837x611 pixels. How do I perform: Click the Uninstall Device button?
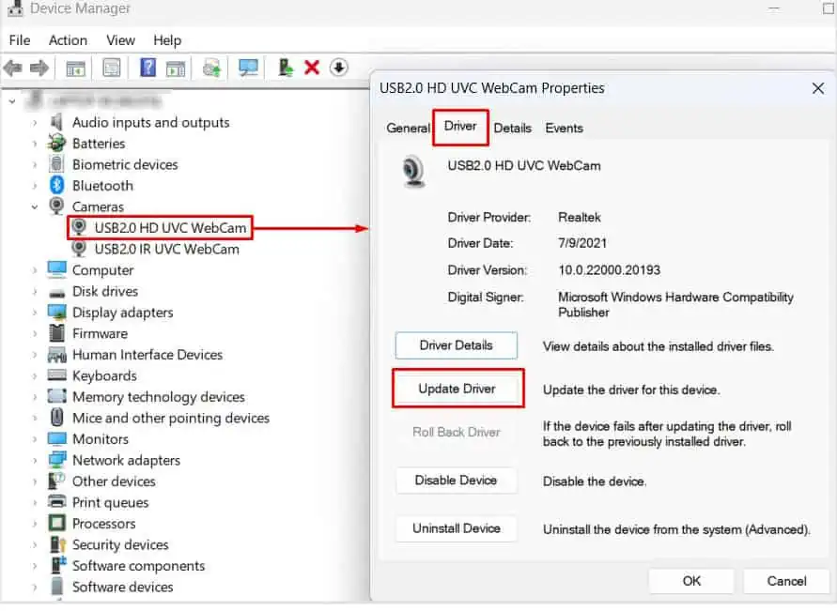pyautogui.click(x=456, y=528)
